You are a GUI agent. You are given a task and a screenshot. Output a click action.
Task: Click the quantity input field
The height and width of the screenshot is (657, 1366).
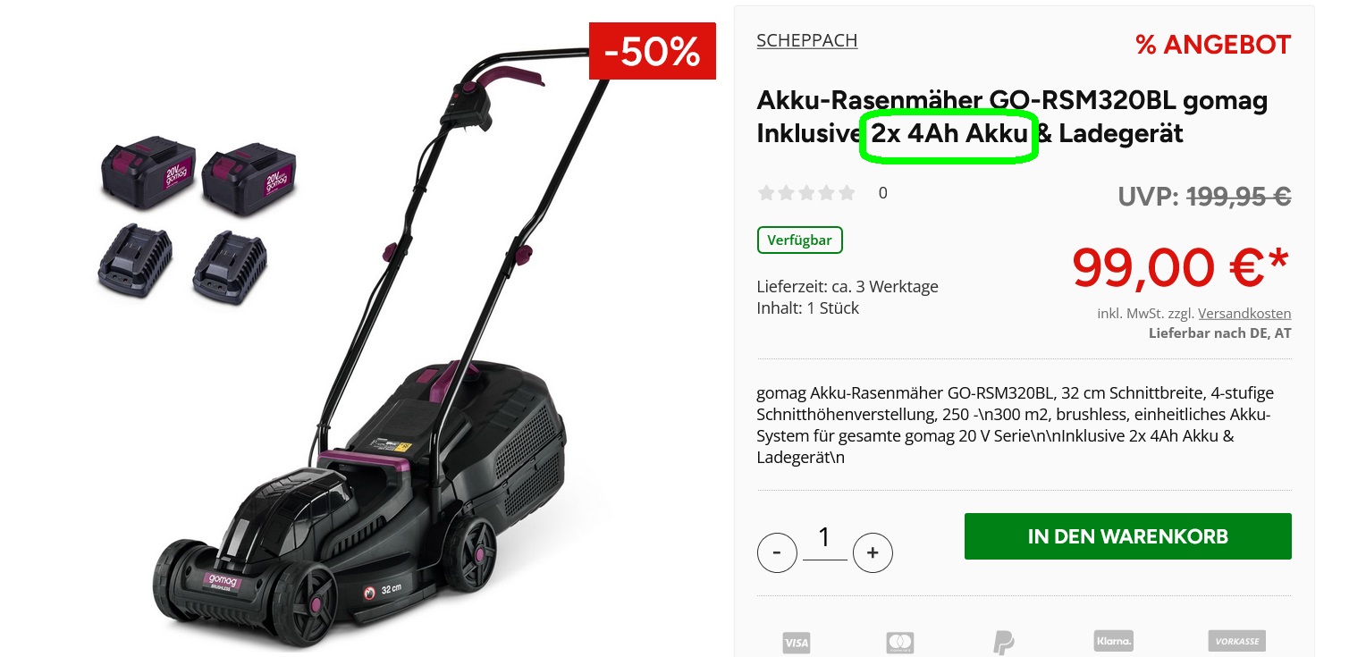pos(824,539)
